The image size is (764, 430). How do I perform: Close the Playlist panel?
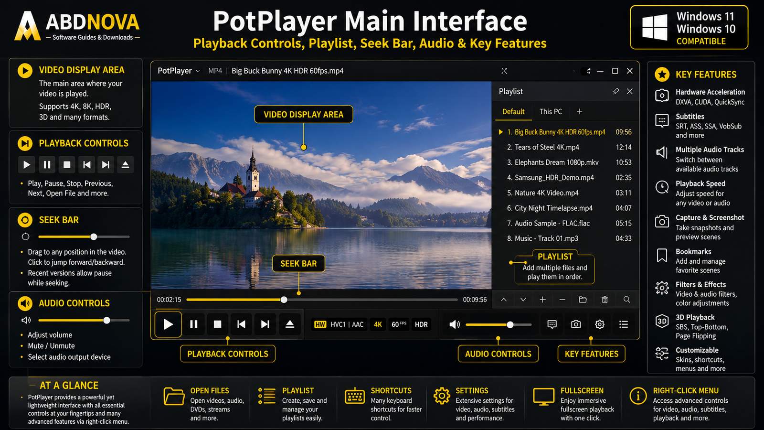click(630, 91)
